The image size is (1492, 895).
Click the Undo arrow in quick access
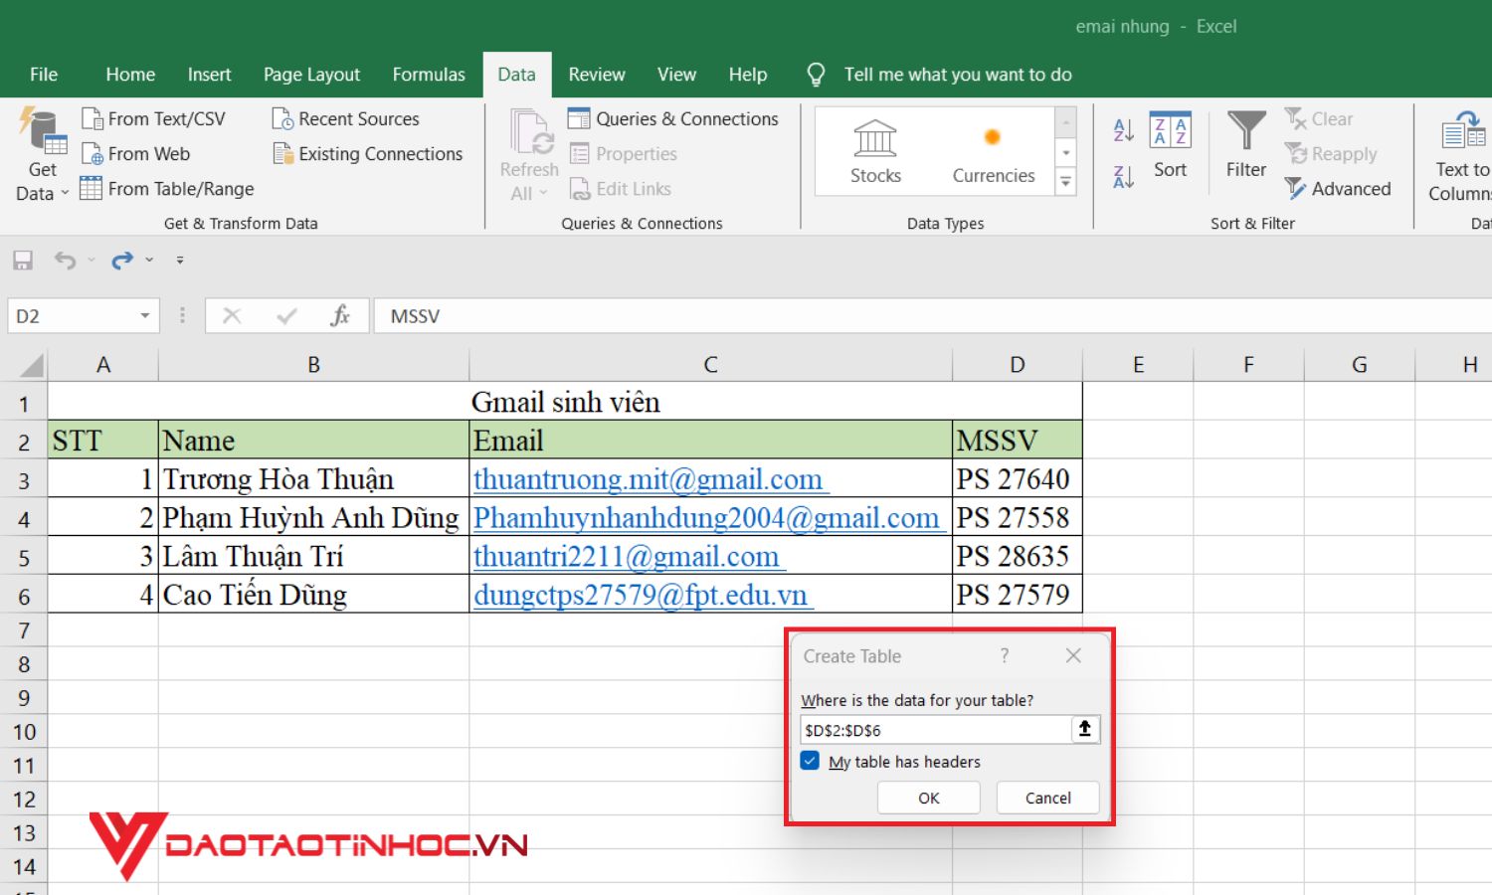click(x=65, y=261)
